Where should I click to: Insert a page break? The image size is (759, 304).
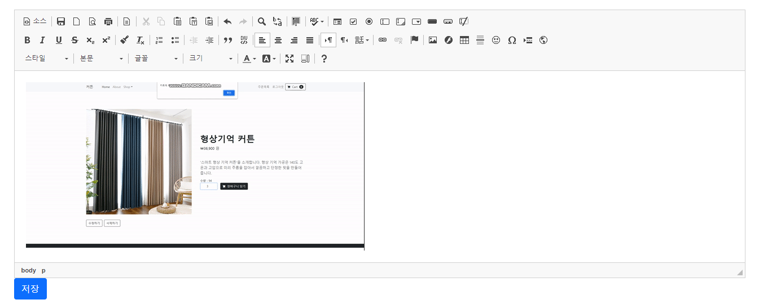coord(528,40)
